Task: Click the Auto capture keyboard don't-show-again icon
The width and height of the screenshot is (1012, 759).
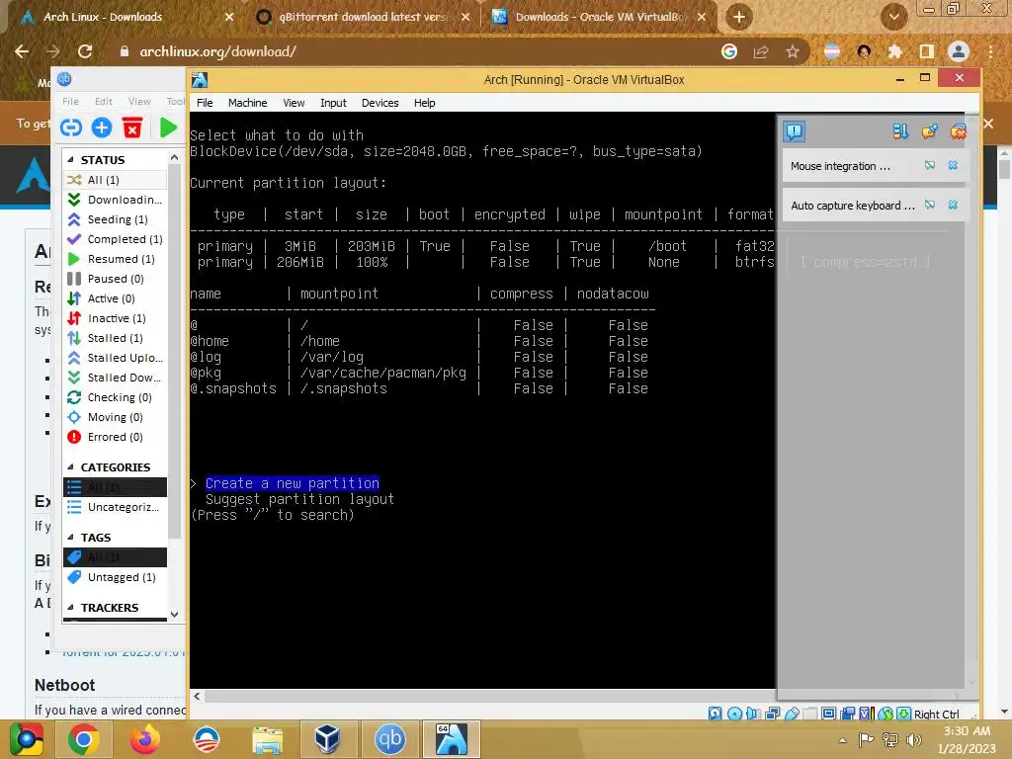Action: [929, 205]
